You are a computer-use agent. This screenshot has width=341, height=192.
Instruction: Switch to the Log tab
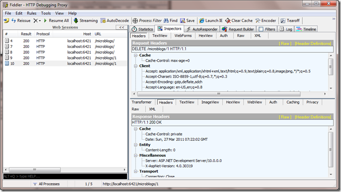(x=286, y=29)
